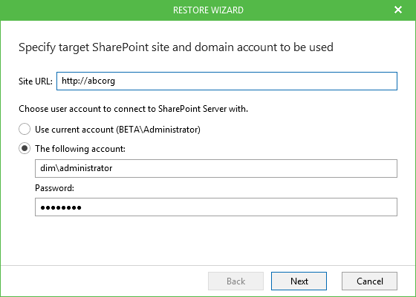The image size is (416, 297).
Task: Click the Use current account label text
Action: coord(117,130)
